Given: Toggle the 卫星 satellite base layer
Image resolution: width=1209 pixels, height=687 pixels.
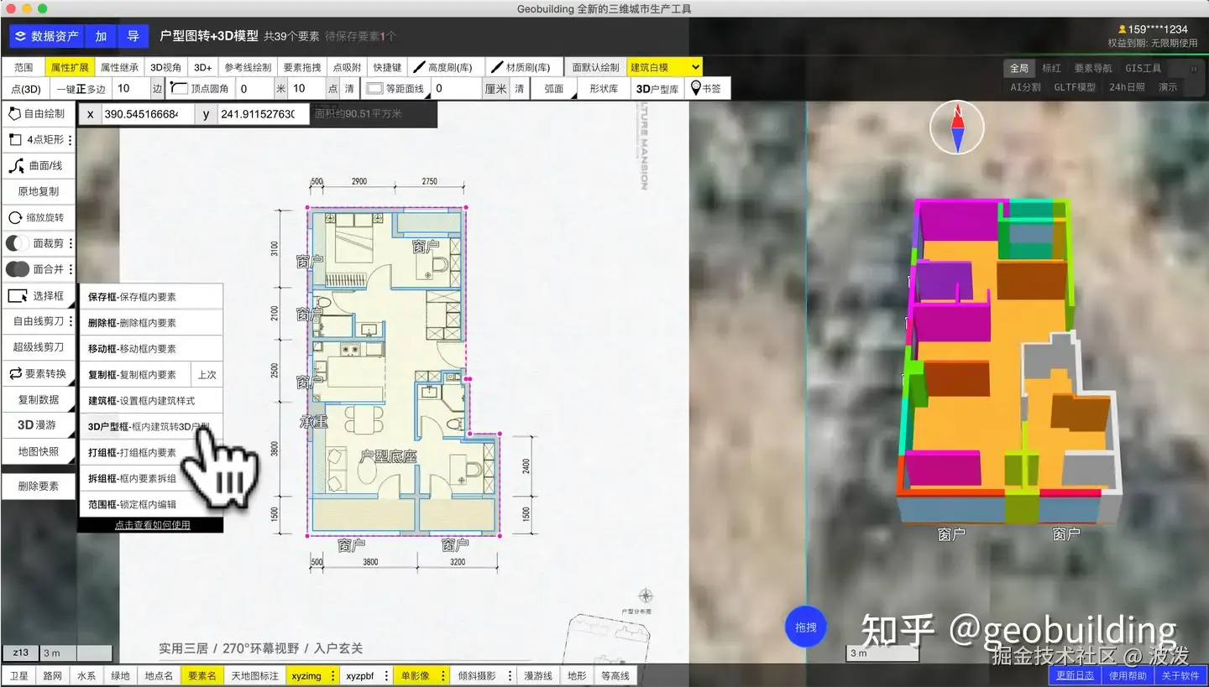Looking at the screenshot, I should coord(18,675).
